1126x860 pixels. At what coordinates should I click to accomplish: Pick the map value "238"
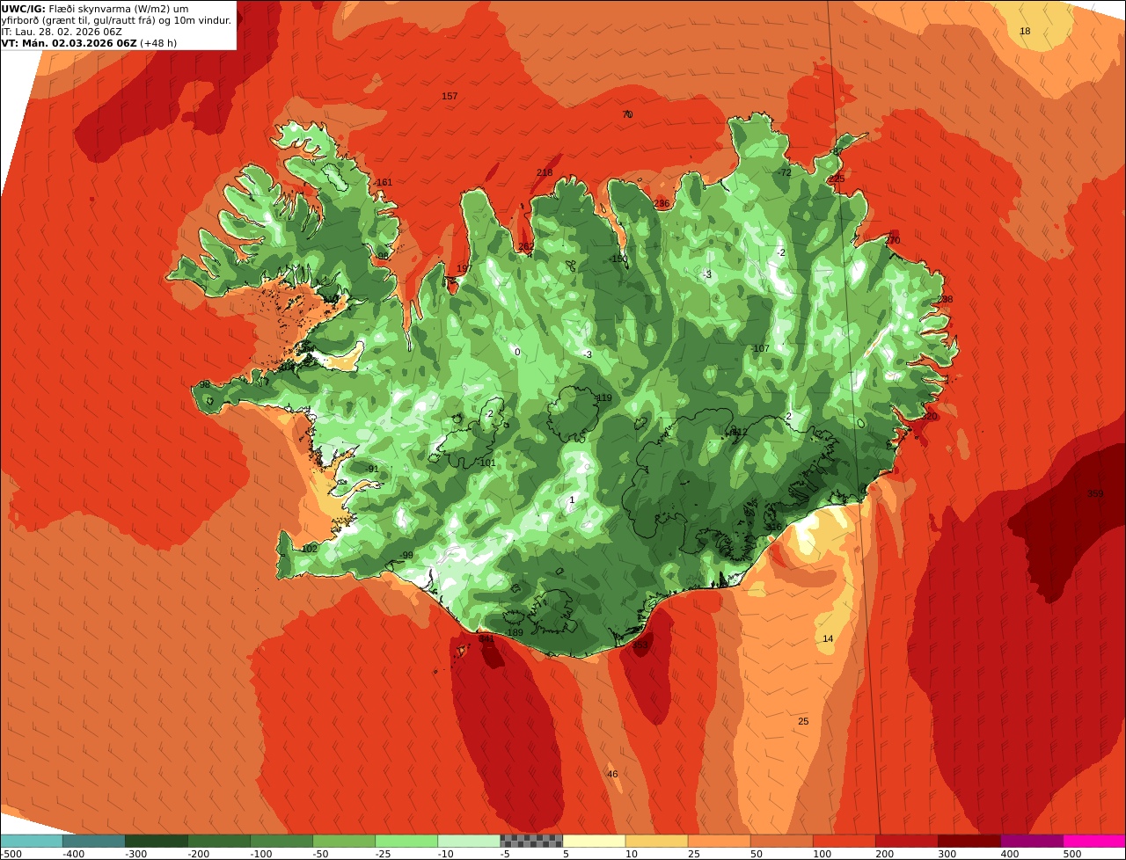pyautogui.click(x=945, y=299)
